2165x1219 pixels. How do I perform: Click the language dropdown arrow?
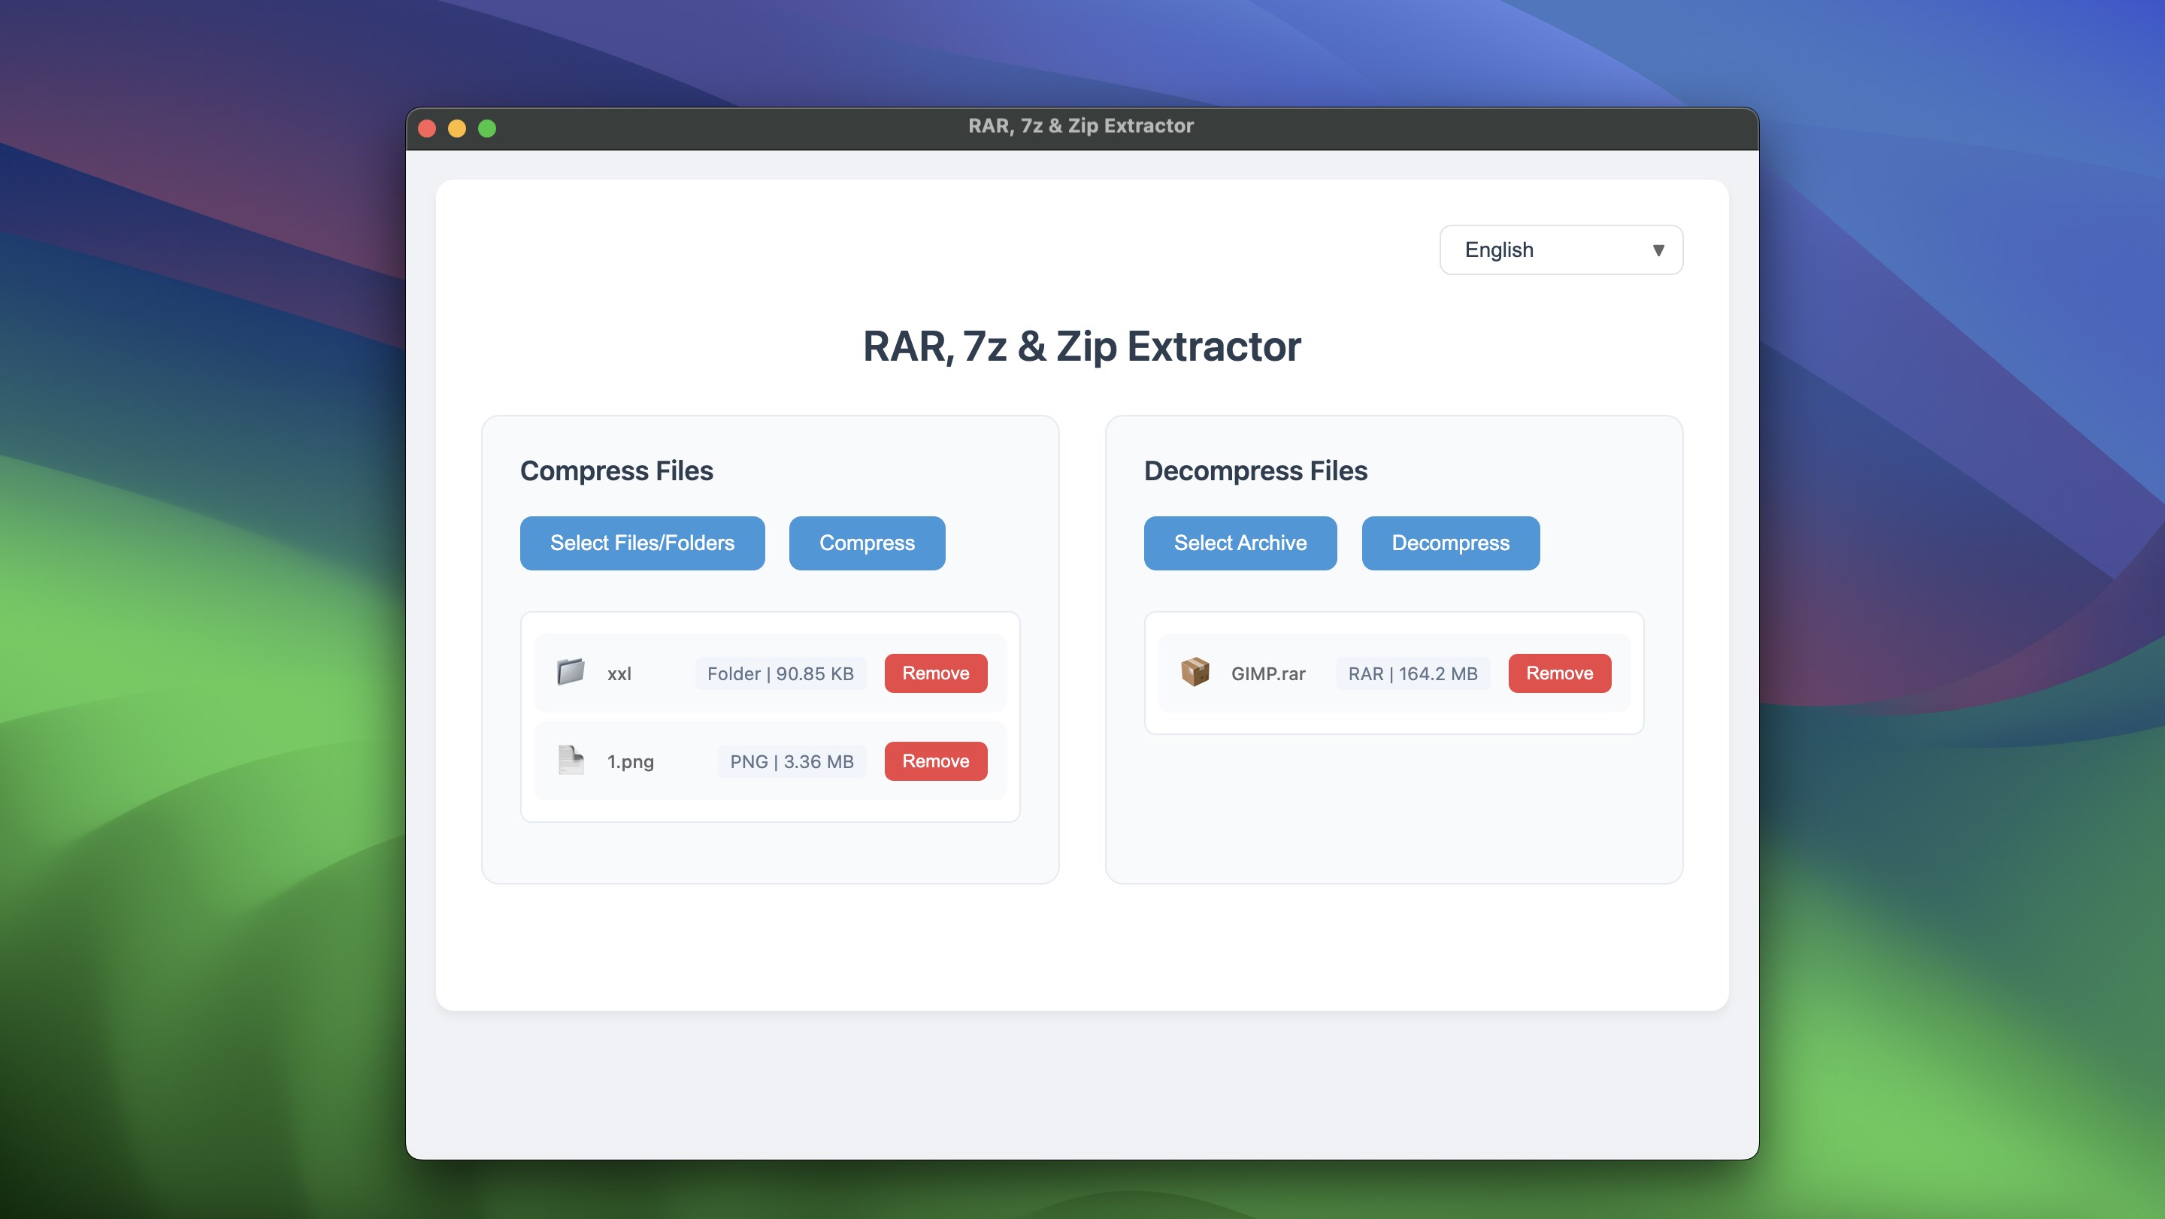click(x=1658, y=250)
